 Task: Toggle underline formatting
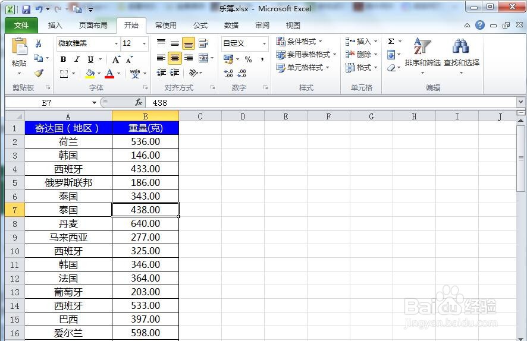pyautogui.click(x=90, y=59)
